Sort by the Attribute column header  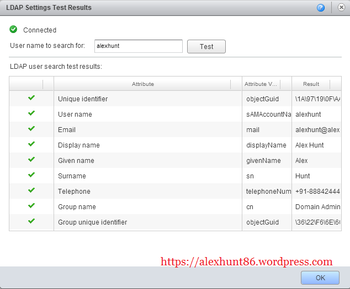(x=142, y=84)
